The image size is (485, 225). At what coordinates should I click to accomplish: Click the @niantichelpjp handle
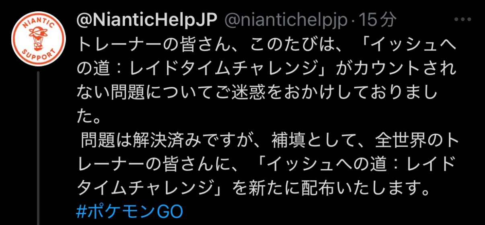pyautogui.click(x=286, y=19)
